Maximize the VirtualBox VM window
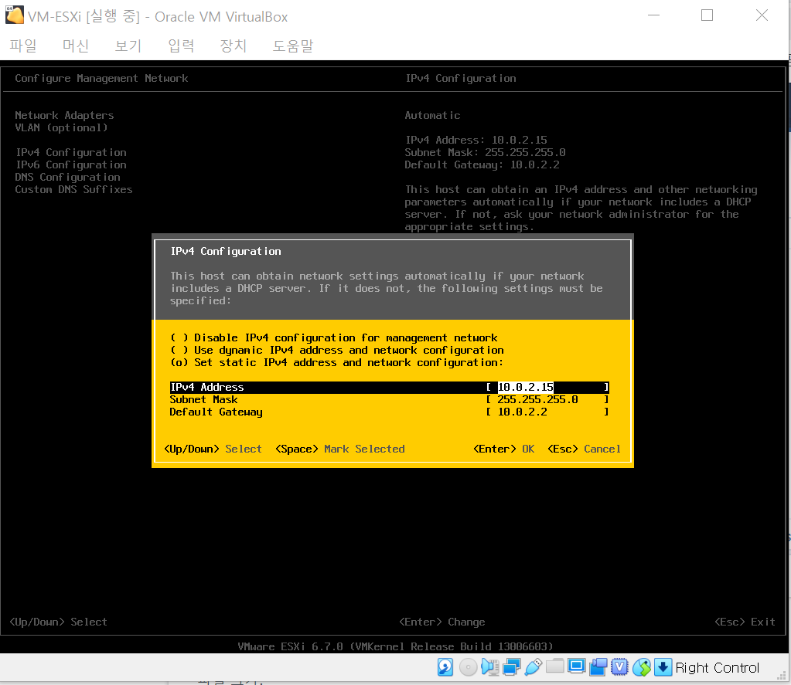Screen dimensions: 791x685 pos(707,15)
